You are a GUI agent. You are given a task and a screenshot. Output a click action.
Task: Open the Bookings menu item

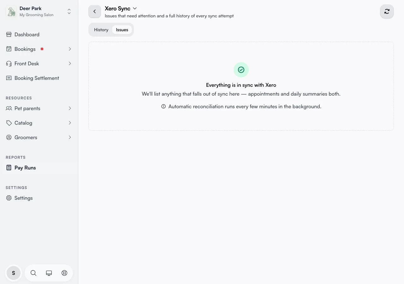click(39, 49)
